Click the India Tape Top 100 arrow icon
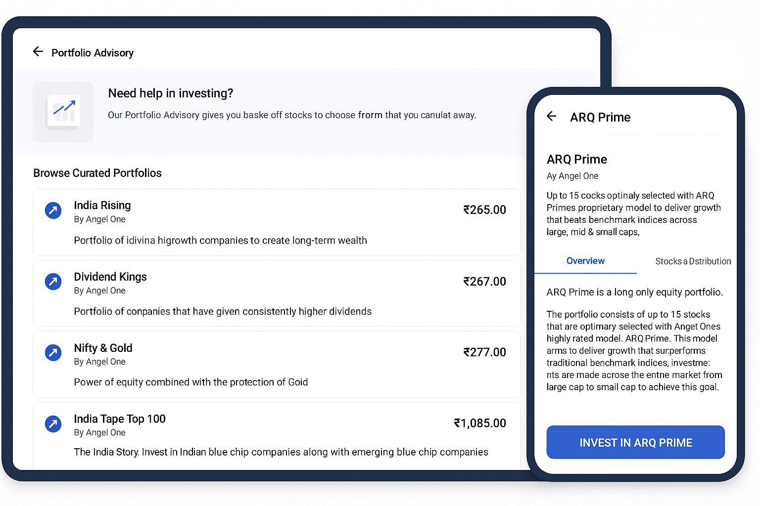The image size is (760, 506). pyautogui.click(x=52, y=424)
